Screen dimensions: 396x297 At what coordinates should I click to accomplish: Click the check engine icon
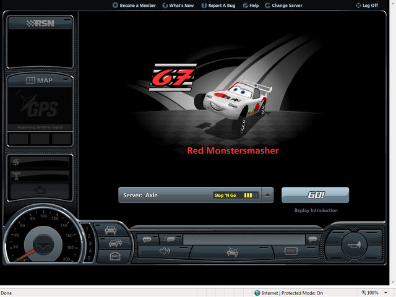tap(40, 190)
